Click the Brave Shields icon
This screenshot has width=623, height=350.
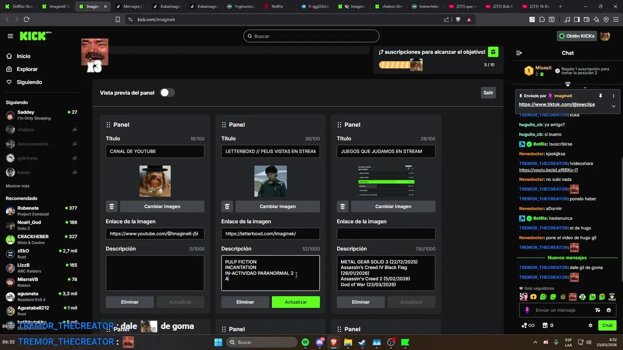(458, 19)
